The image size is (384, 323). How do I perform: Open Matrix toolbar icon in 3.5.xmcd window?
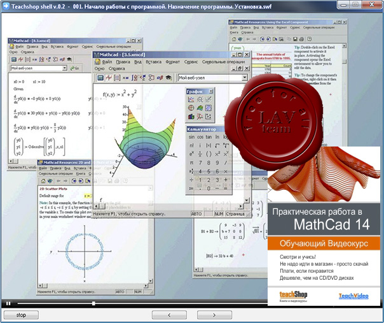pyautogui.click(x=117, y=78)
